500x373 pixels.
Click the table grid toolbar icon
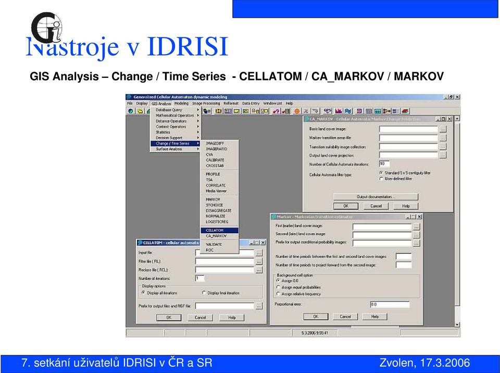point(369,111)
